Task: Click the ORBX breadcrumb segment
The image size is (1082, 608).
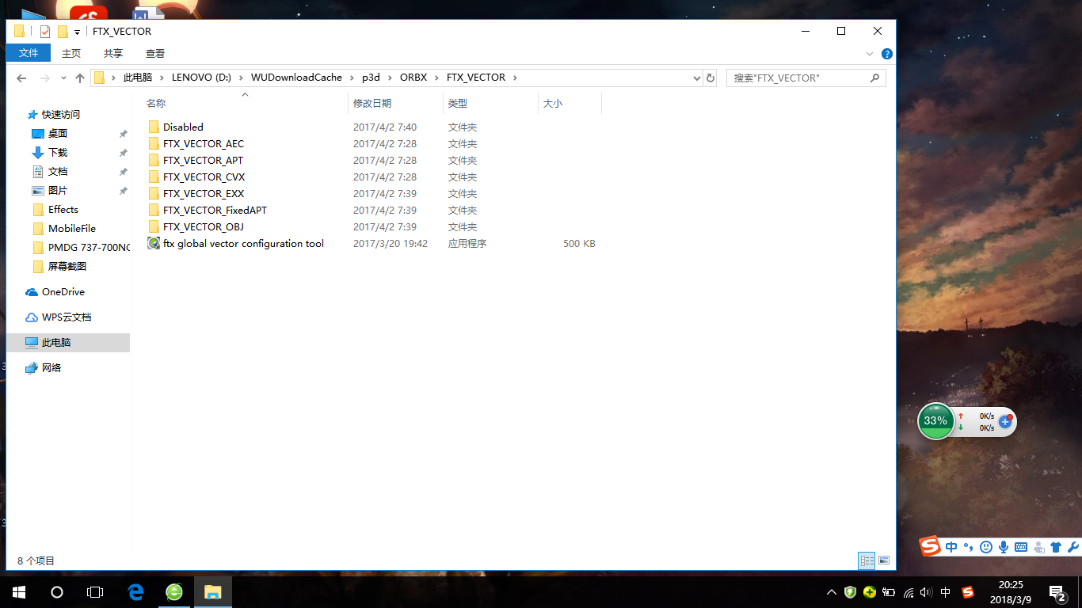Action: [x=413, y=78]
